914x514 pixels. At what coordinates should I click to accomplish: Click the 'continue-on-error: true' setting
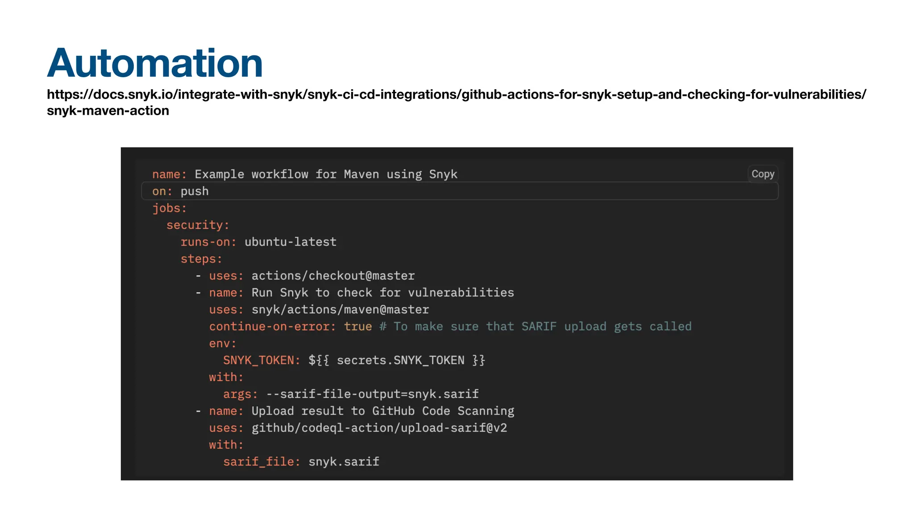click(x=290, y=327)
